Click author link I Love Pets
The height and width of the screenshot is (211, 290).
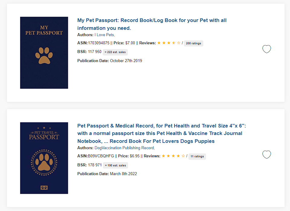(x=105, y=35)
